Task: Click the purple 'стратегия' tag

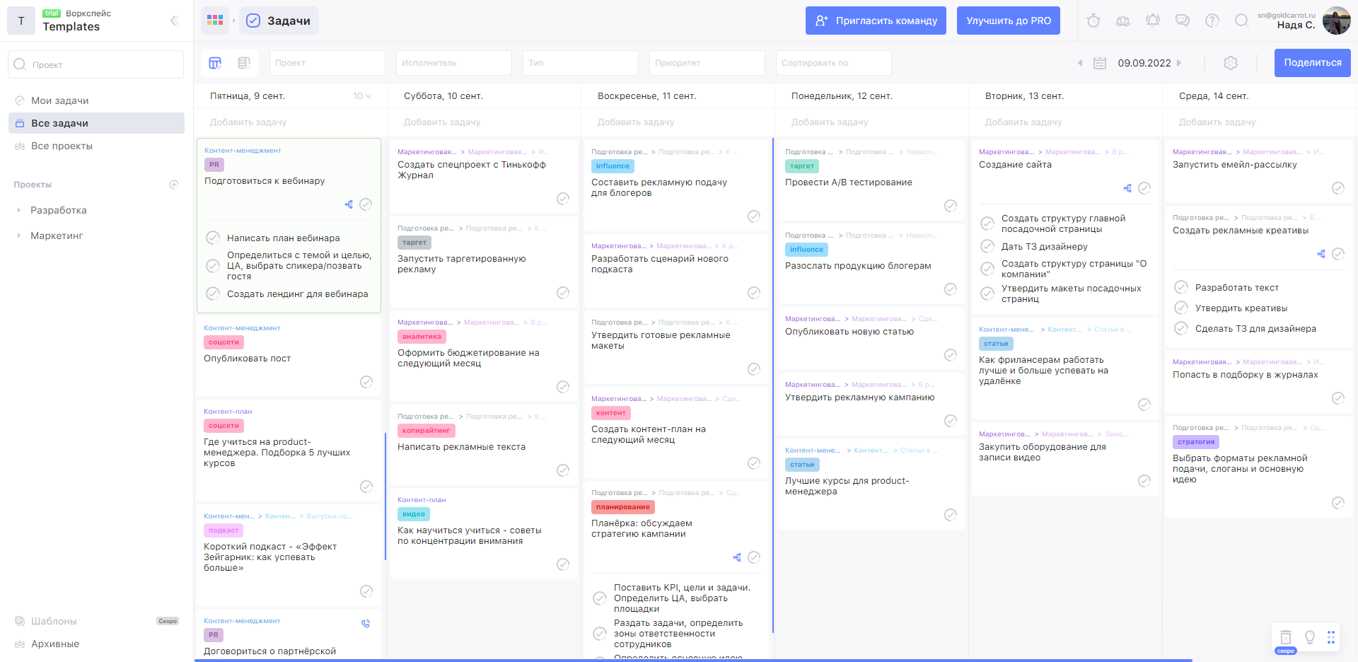Action: (1195, 442)
